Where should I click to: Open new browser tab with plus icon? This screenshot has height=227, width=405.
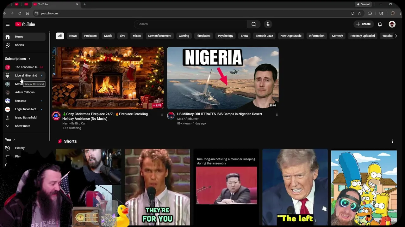(85, 4)
